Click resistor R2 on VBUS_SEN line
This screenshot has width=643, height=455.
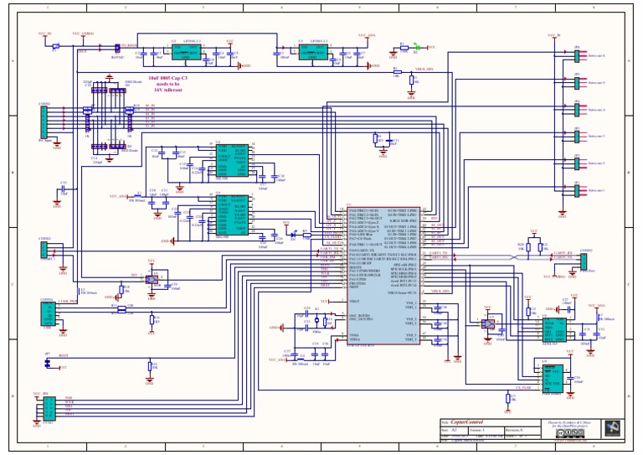pyautogui.click(x=397, y=73)
